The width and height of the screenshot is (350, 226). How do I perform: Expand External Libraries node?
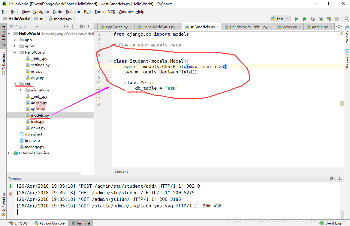(x=9, y=153)
